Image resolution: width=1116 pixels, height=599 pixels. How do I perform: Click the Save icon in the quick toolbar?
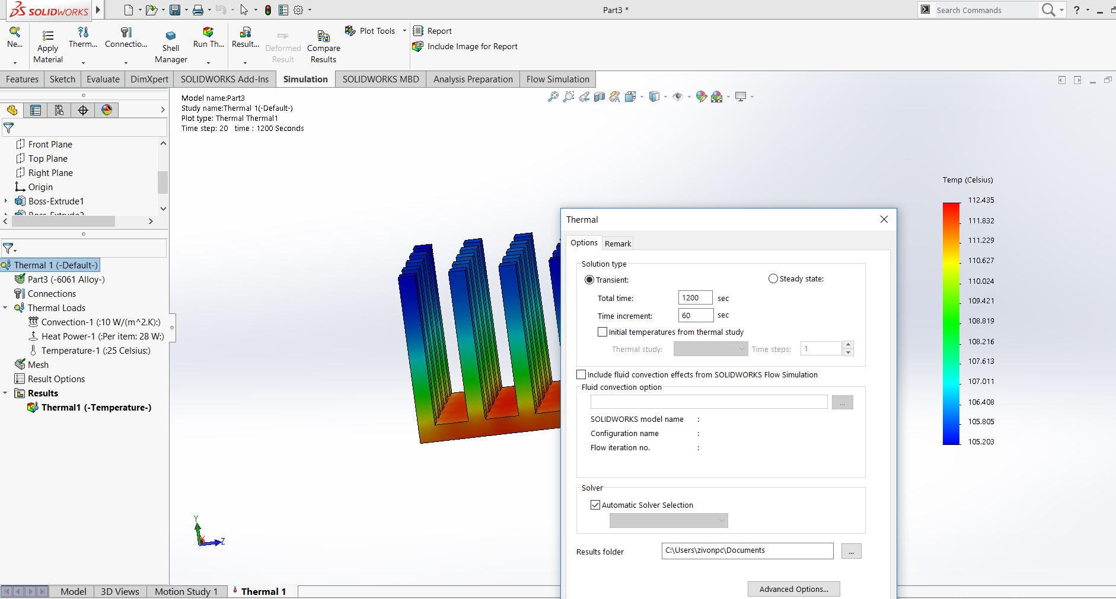click(175, 10)
